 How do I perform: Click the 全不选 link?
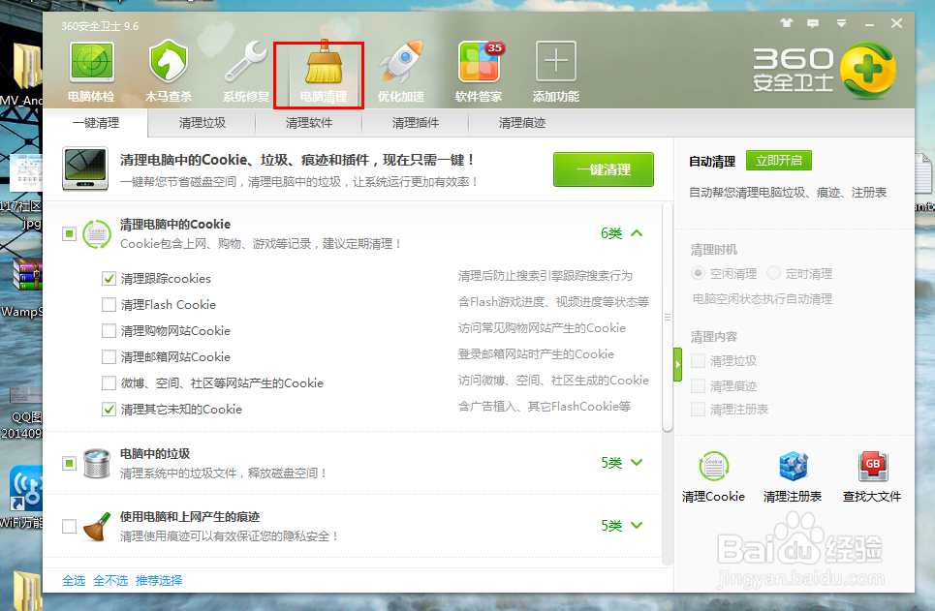pyautogui.click(x=110, y=581)
